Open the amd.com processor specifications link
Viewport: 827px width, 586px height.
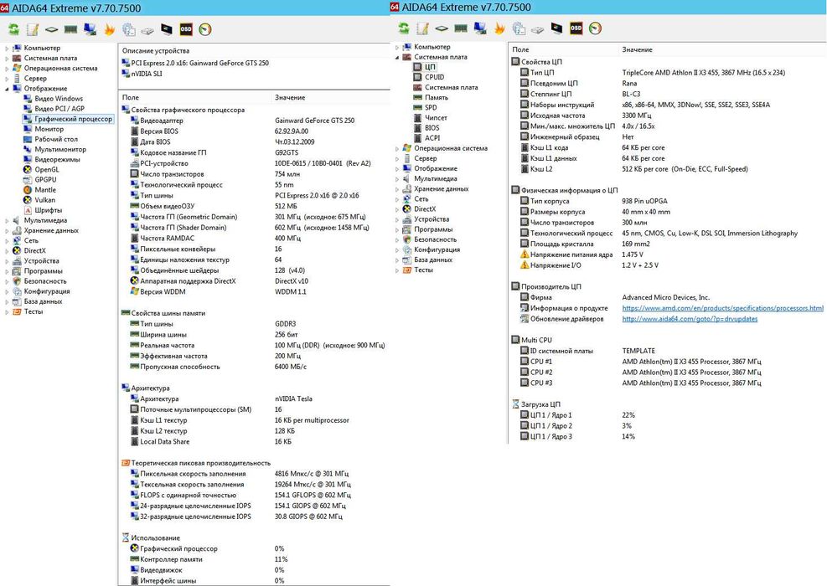point(722,308)
